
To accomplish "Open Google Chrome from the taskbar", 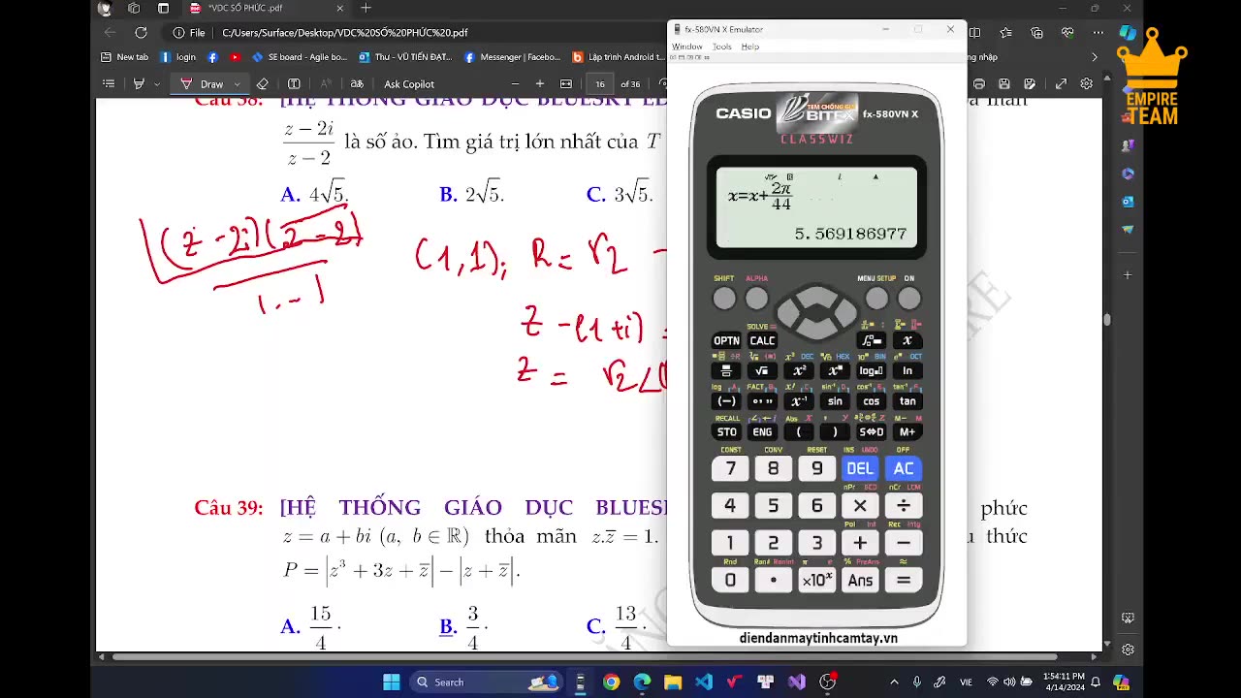I will [x=611, y=682].
